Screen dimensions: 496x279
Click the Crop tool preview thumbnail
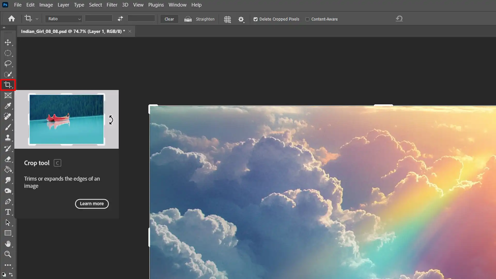[67, 119]
